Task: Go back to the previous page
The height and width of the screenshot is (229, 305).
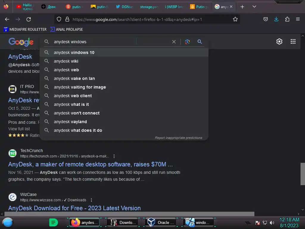Action: [x=7, y=19]
